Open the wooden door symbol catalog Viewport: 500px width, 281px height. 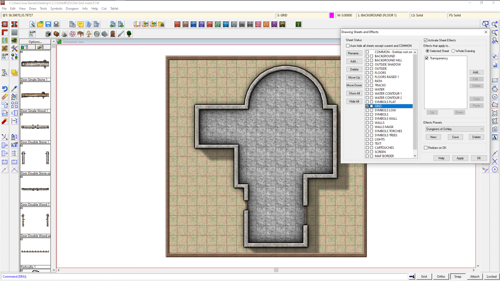coord(113,34)
